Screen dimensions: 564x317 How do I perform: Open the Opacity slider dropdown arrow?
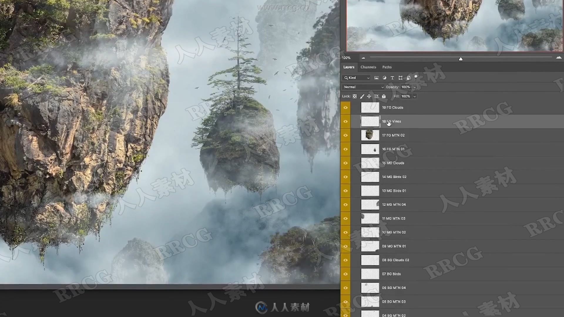414,87
